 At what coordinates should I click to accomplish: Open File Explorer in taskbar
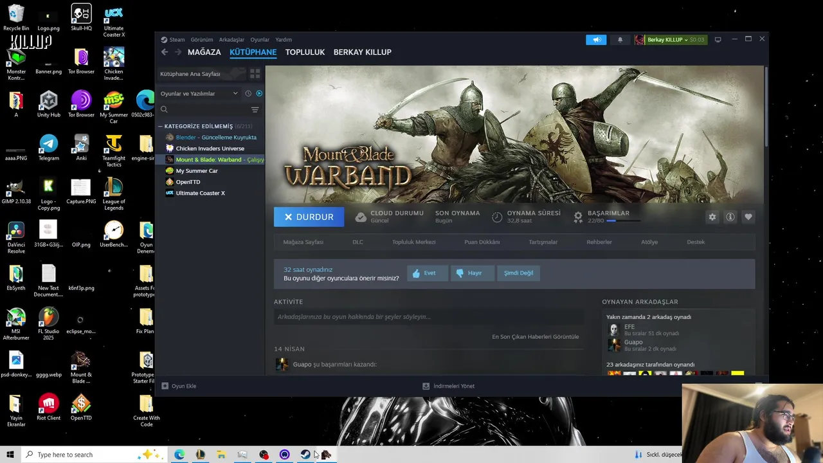click(221, 455)
